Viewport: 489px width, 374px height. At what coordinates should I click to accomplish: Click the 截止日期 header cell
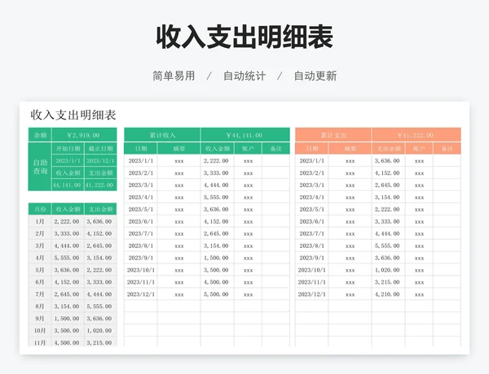[100, 149]
